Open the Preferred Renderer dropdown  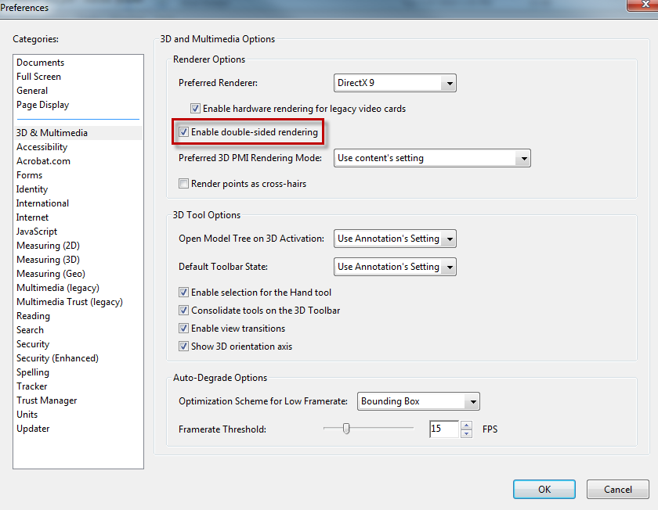point(449,82)
